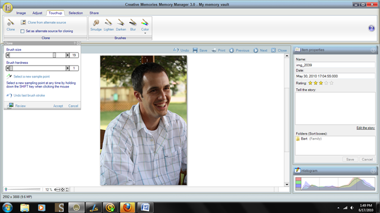380x213 pixels.
Task: Close the image editor view
Action: (x=279, y=50)
